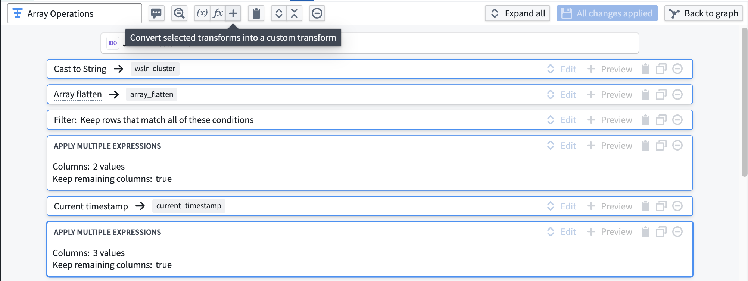Remove the Cast to String transform
Screen dimensions: 748x281
pos(677,69)
